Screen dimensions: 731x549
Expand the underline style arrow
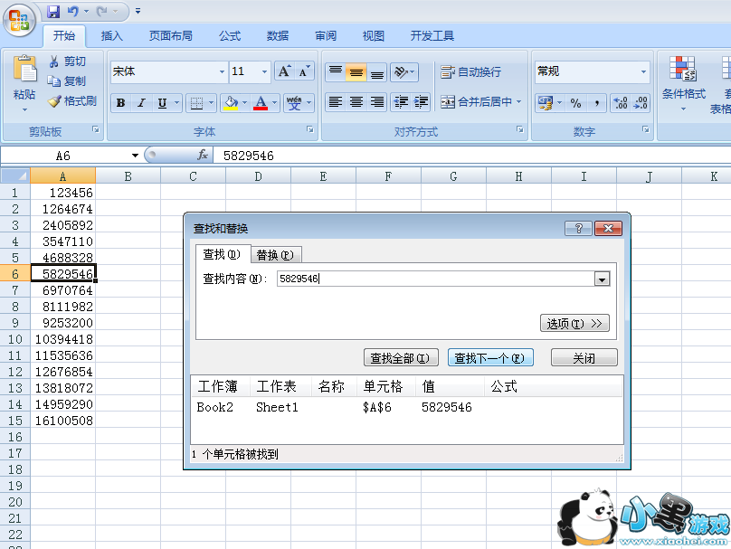point(177,103)
